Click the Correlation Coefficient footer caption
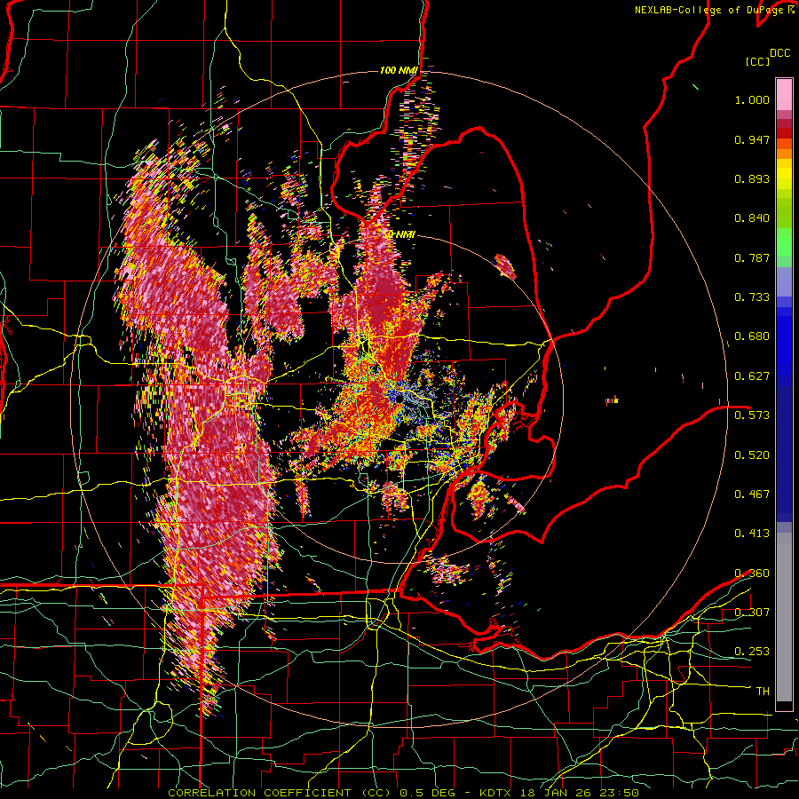This screenshot has width=799, height=799. pyautogui.click(x=403, y=793)
